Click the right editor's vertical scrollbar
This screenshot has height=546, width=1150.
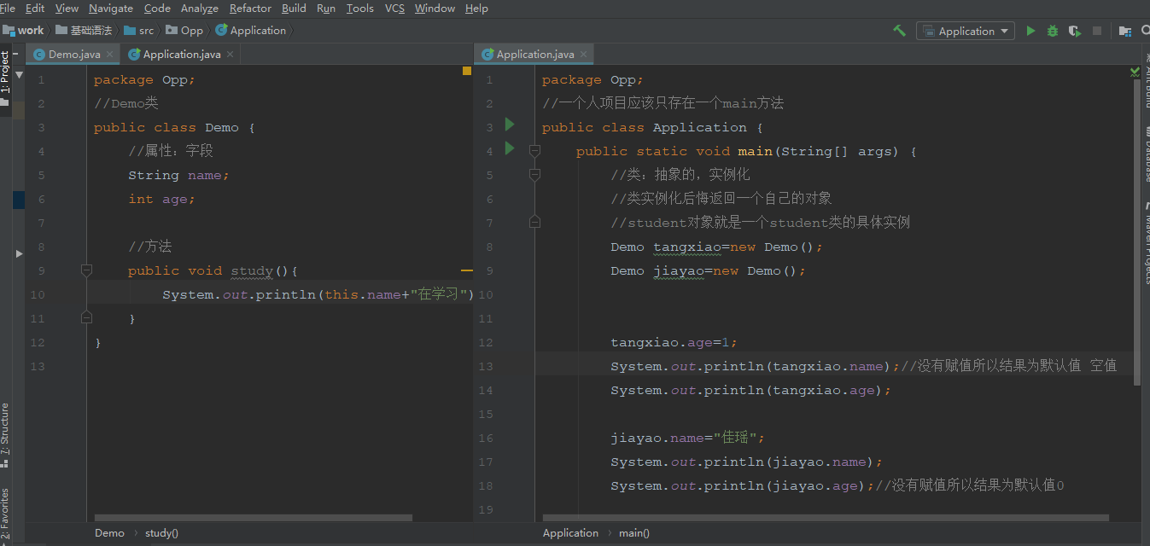pyautogui.click(x=1135, y=230)
